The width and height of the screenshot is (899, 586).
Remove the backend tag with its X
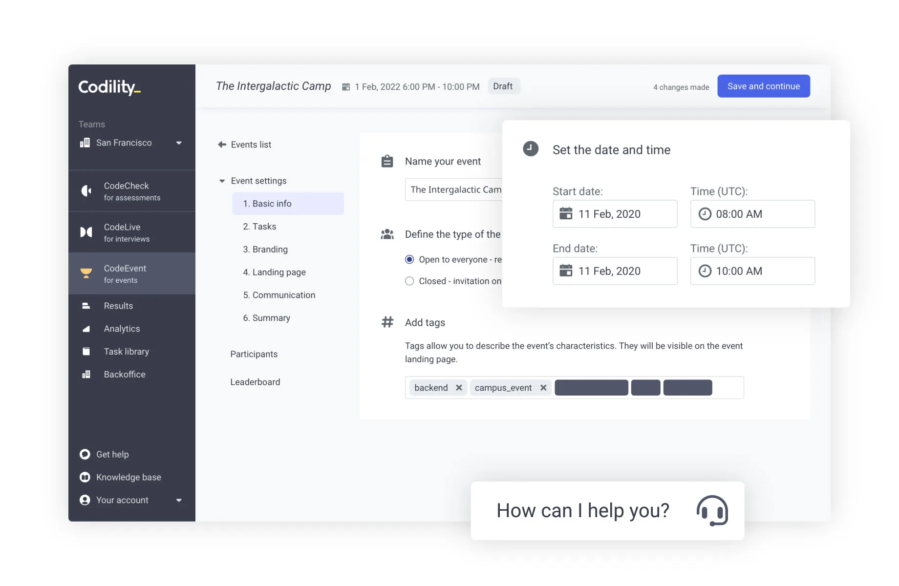pos(459,388)
